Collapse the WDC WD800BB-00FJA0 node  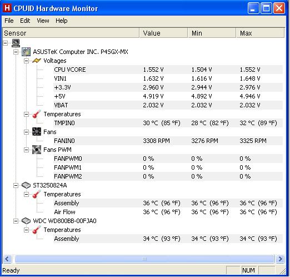tap(16, 221)
